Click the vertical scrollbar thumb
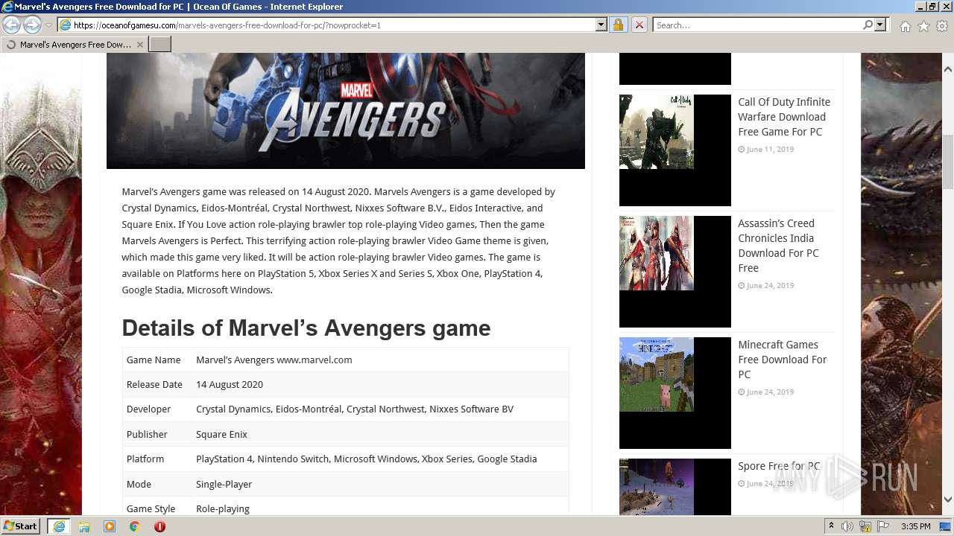Image resolution: width=954 pixels, height=536 pixels. click(x=947, y=162)
